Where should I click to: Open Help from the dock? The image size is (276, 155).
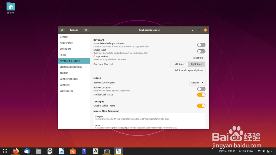84,151
